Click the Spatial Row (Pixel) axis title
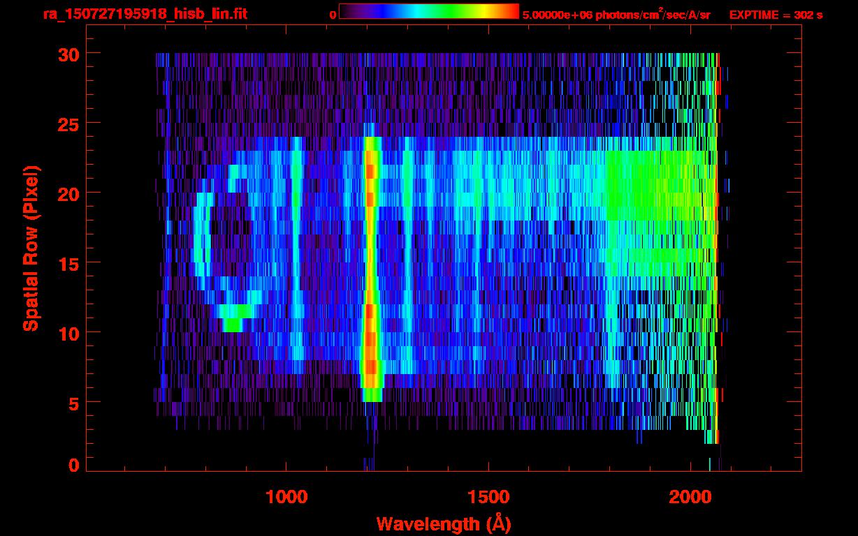Screen dimensions: 858x536 [x=30, y=248]
